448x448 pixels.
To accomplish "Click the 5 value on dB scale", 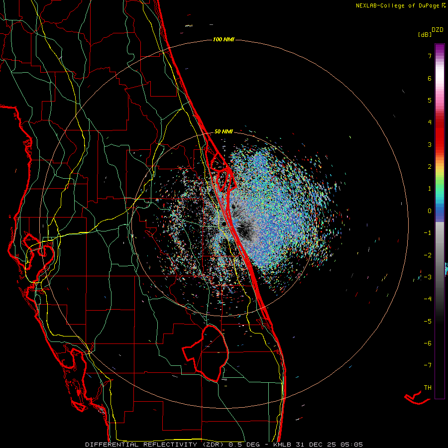I will point(430,100).
